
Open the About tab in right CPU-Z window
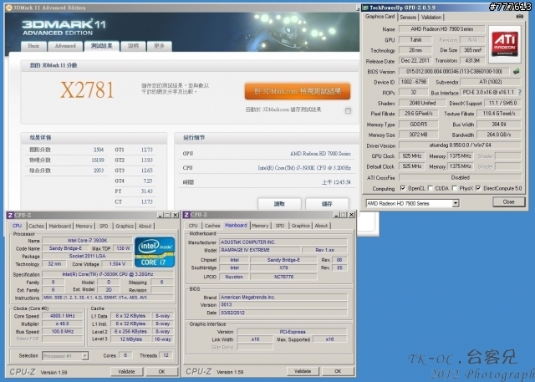pos(321,226)
